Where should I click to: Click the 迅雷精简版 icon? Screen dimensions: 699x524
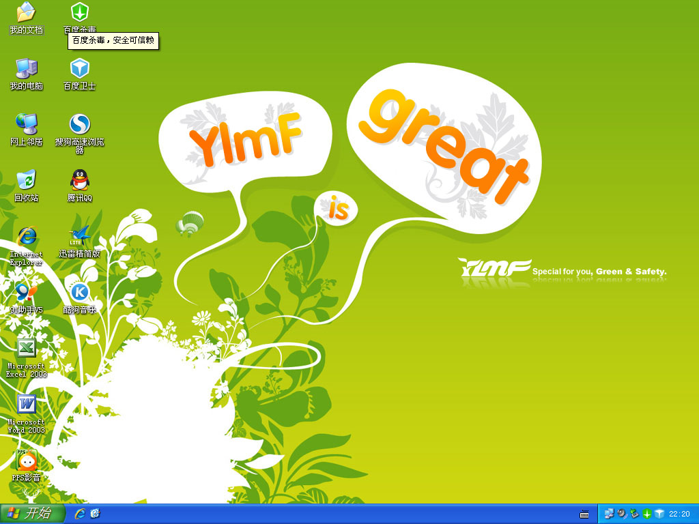pyautogui.click(x=80, y=236)
